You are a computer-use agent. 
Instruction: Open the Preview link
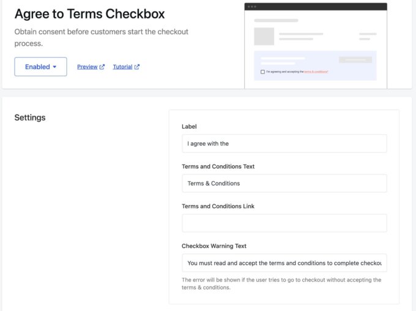tap(87, 67)
